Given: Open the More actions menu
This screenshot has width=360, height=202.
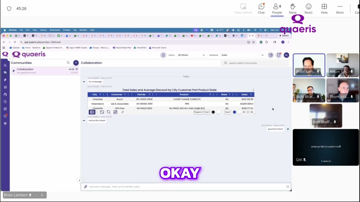Looking at the screenshot, I should (x=340, y=9).
